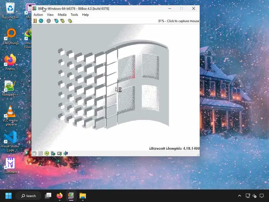Click the muted speaker tray icon

point(255,196)
